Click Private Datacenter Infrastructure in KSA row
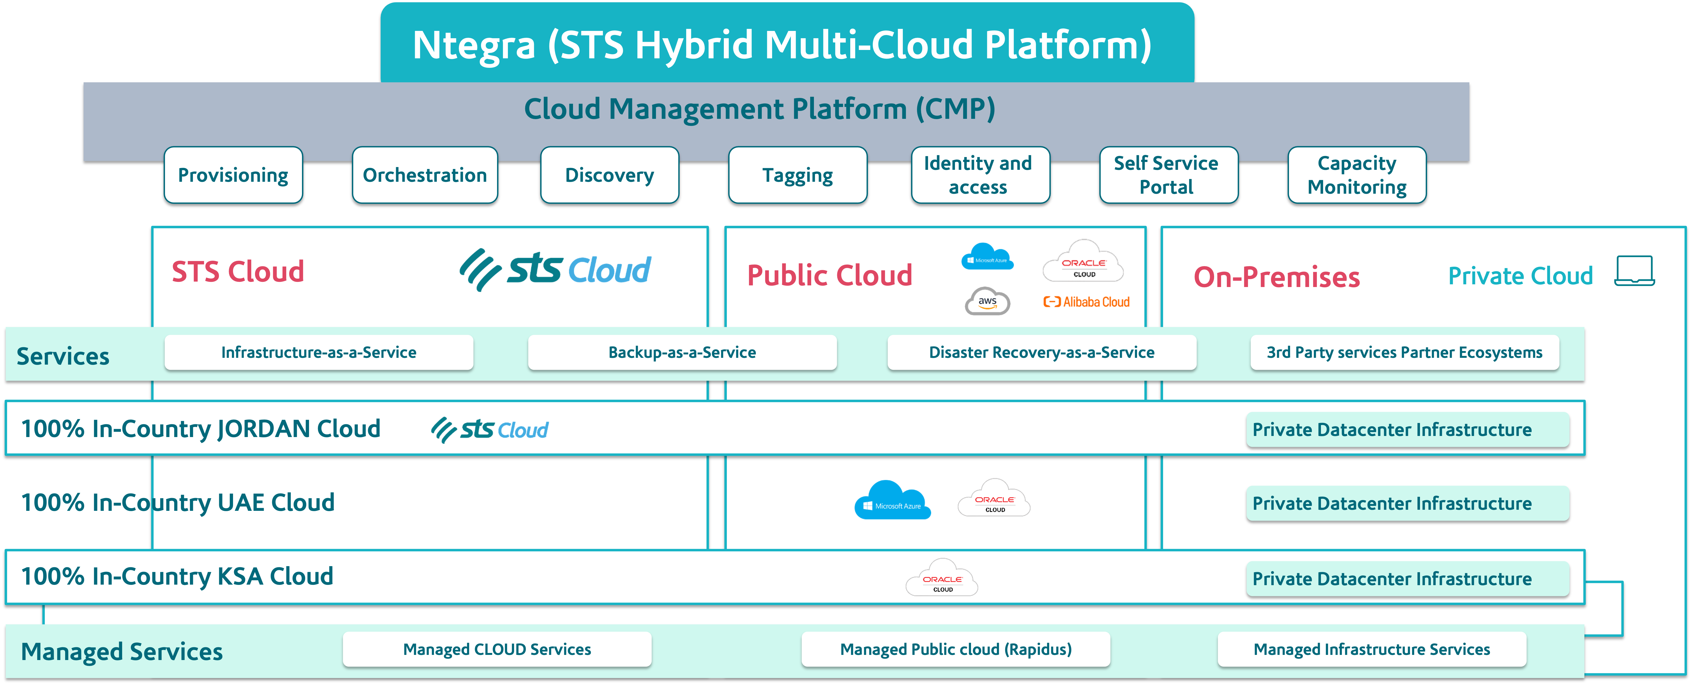The height and width of the screenshot is (685, 1691). [1408, 579]
